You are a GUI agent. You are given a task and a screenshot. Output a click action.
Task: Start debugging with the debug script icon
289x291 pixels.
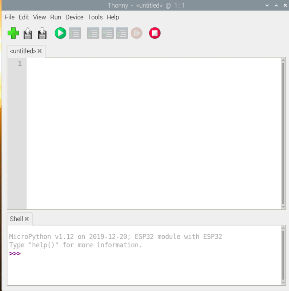[x=75, y=33]
